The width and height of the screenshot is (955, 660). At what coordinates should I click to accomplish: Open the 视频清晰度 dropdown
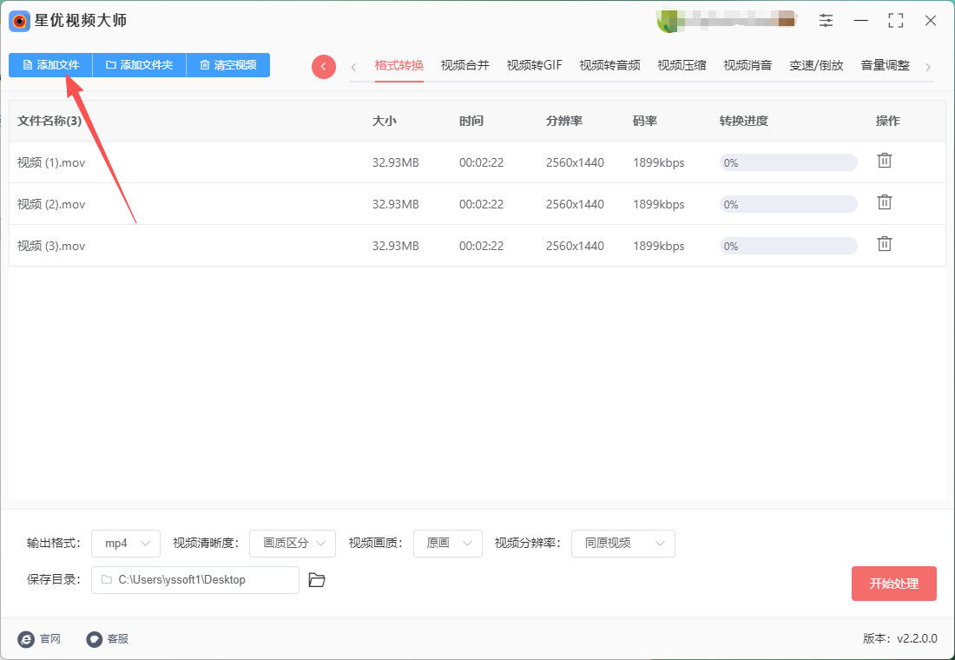[293, 544]
